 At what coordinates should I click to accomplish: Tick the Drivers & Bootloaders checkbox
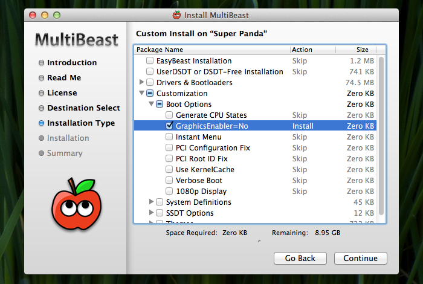click(150, 82)
